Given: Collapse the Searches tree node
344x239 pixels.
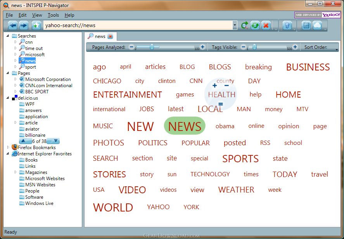Looking at the screenshot, I should click(8, 36).
